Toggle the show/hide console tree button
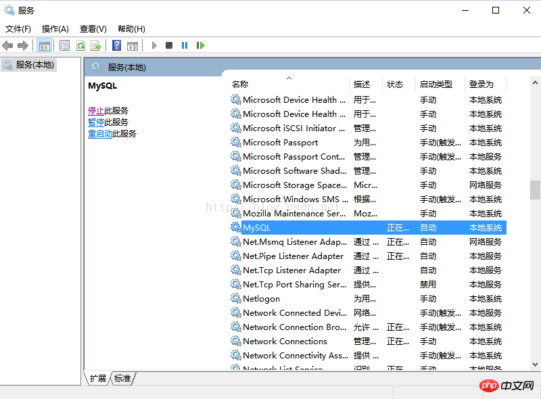 pyautogui.click(x=44, y=45)
